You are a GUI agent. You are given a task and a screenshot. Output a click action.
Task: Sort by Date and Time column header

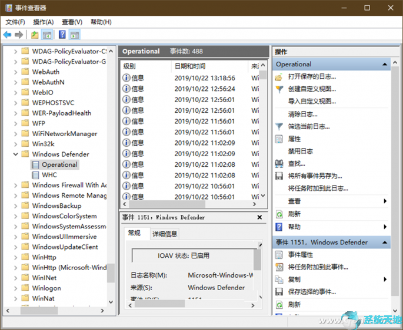[209, 66]
